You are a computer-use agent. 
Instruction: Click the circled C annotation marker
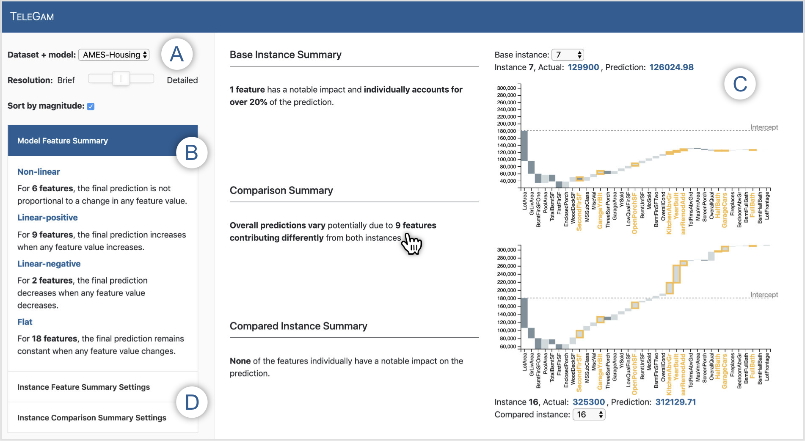click(740, 84)
